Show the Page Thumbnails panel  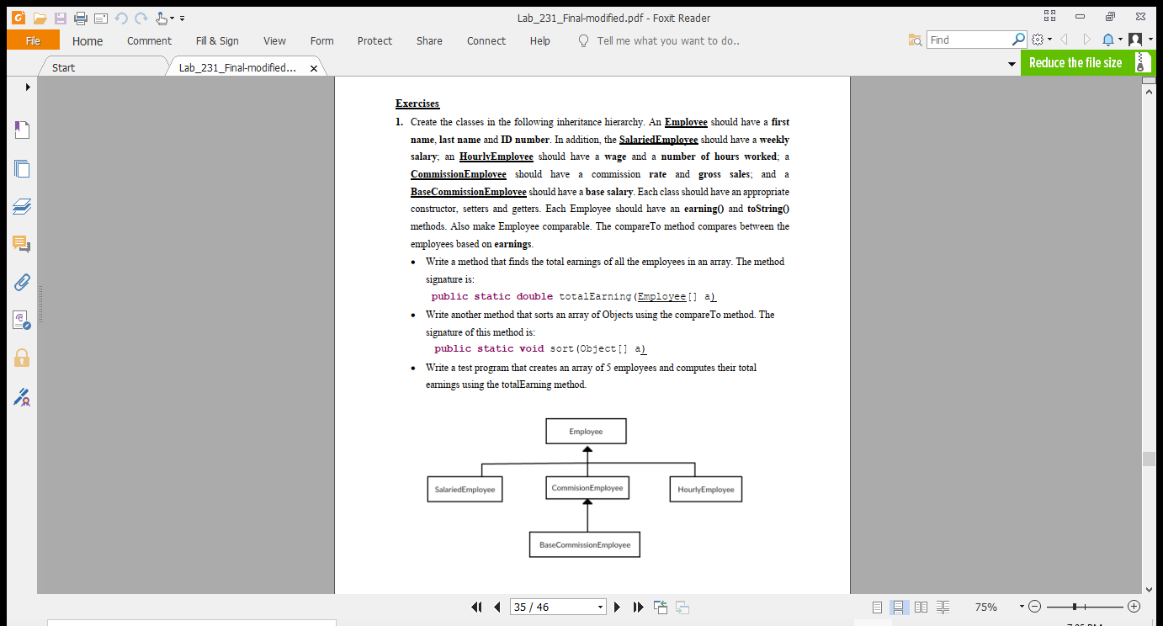pyautogui.click(x=21, y=168)
